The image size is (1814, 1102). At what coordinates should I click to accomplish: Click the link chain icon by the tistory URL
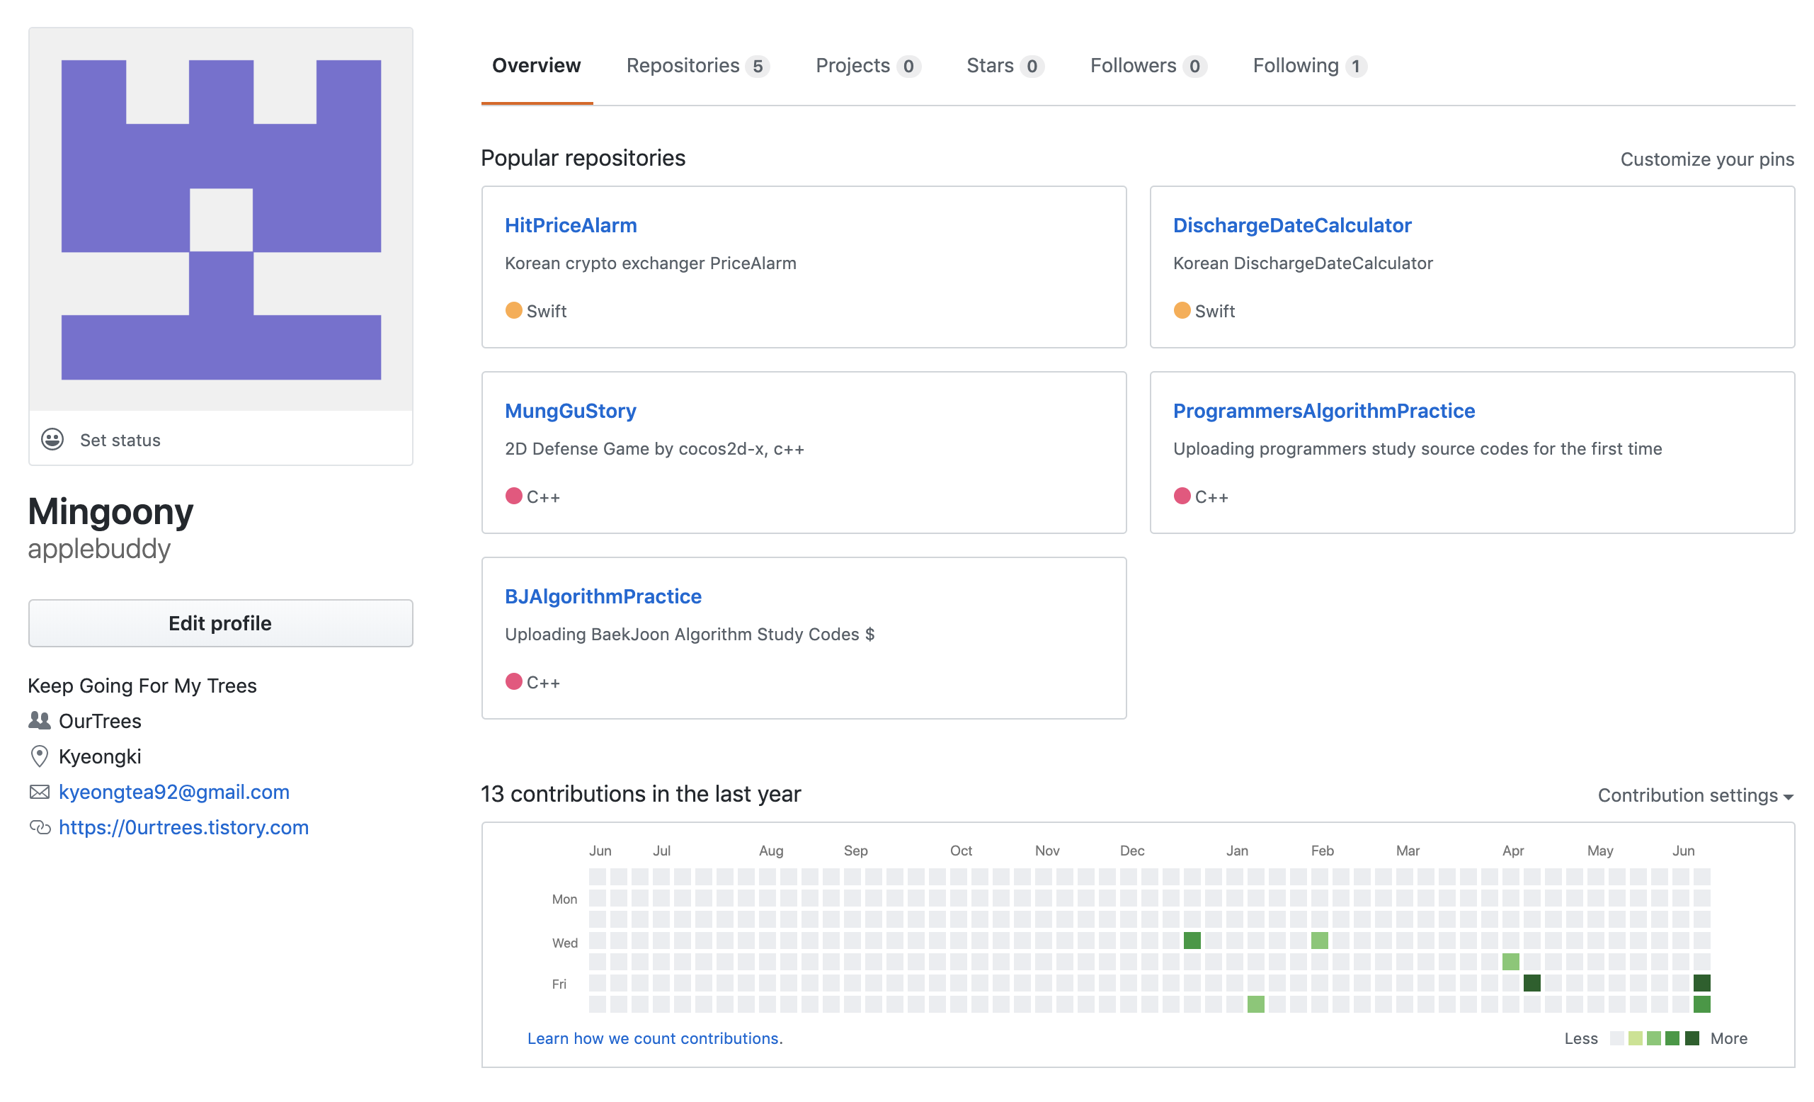point(40,827)
